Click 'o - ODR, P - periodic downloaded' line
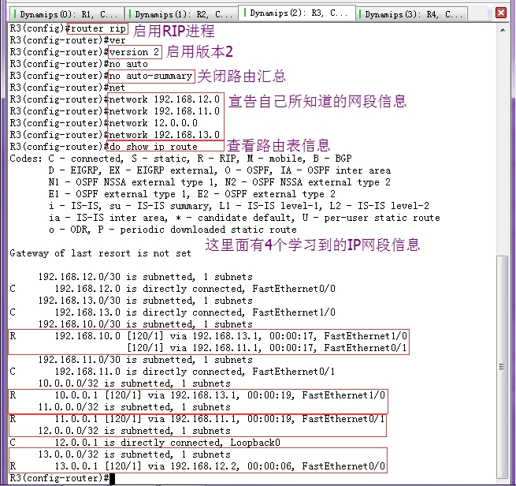 tap(173, 230)
